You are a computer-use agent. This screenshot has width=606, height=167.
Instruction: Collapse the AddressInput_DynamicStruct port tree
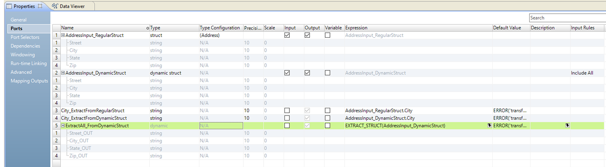click(63, 73)
